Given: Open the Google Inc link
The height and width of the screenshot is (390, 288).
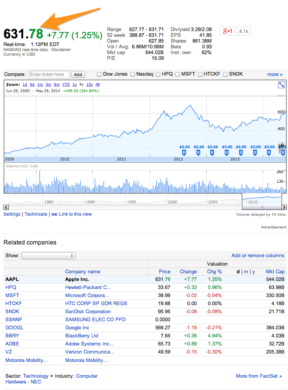Looking at the screenshot, I should (77, 327).
